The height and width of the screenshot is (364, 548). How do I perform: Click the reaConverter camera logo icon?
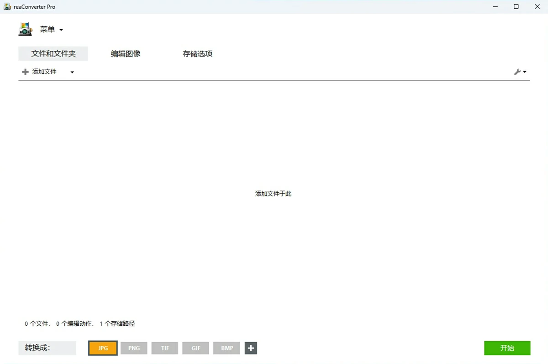25,29
